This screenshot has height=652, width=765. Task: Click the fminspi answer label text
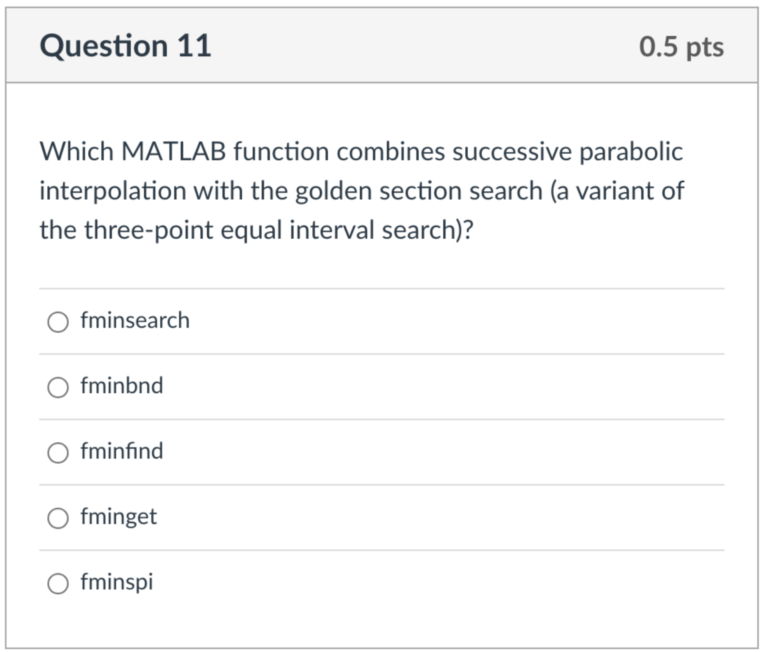[117, 583]
